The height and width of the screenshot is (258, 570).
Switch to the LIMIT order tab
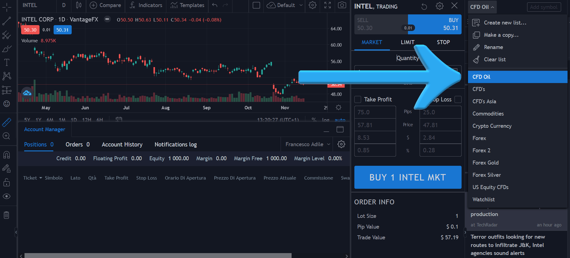click(408, 42)
